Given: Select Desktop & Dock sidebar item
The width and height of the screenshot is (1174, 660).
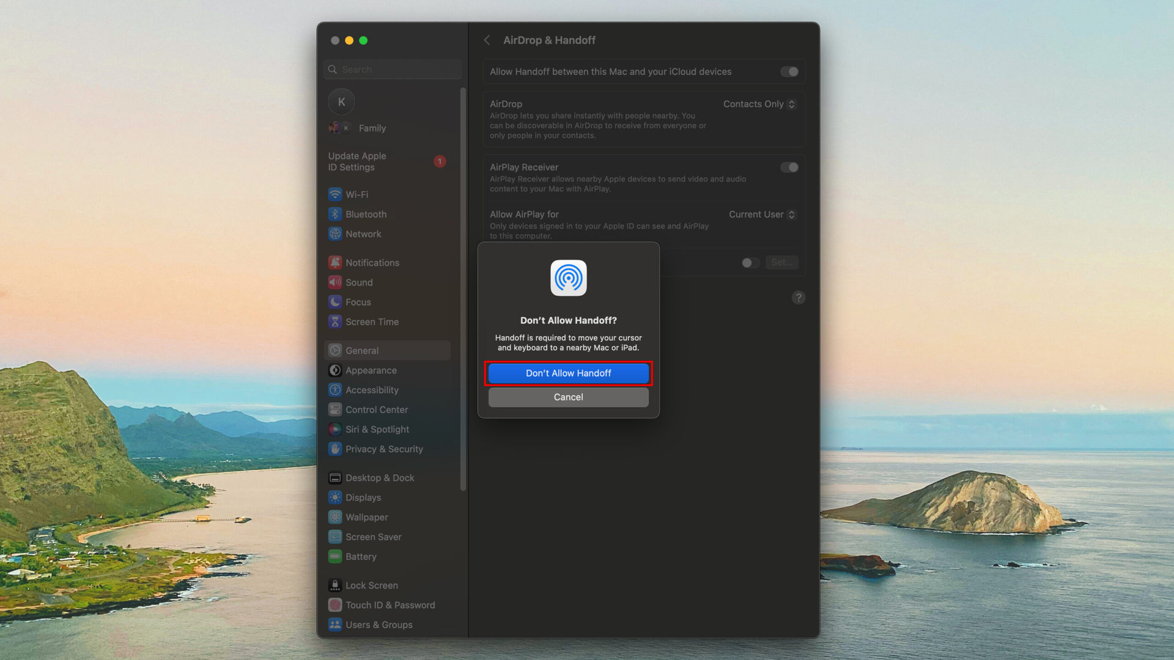Looking at the screenshot, I should pos(379,478).
